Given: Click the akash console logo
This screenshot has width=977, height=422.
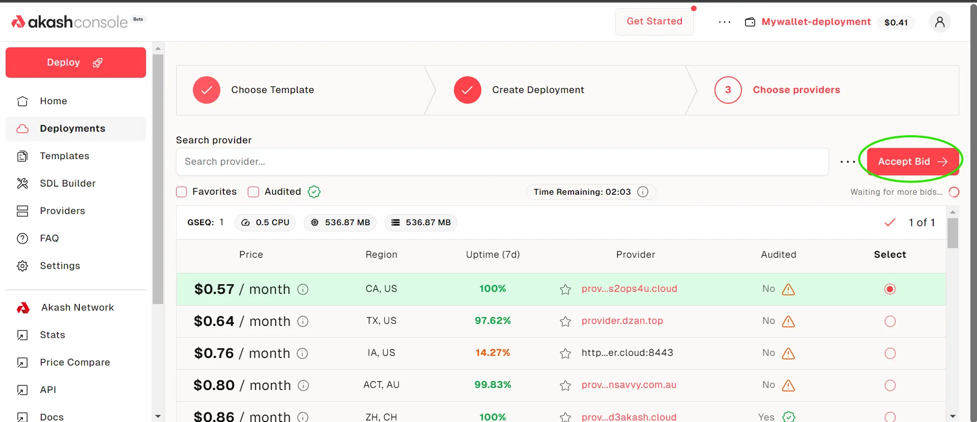Looking at the screenshot, I should 70,22.
